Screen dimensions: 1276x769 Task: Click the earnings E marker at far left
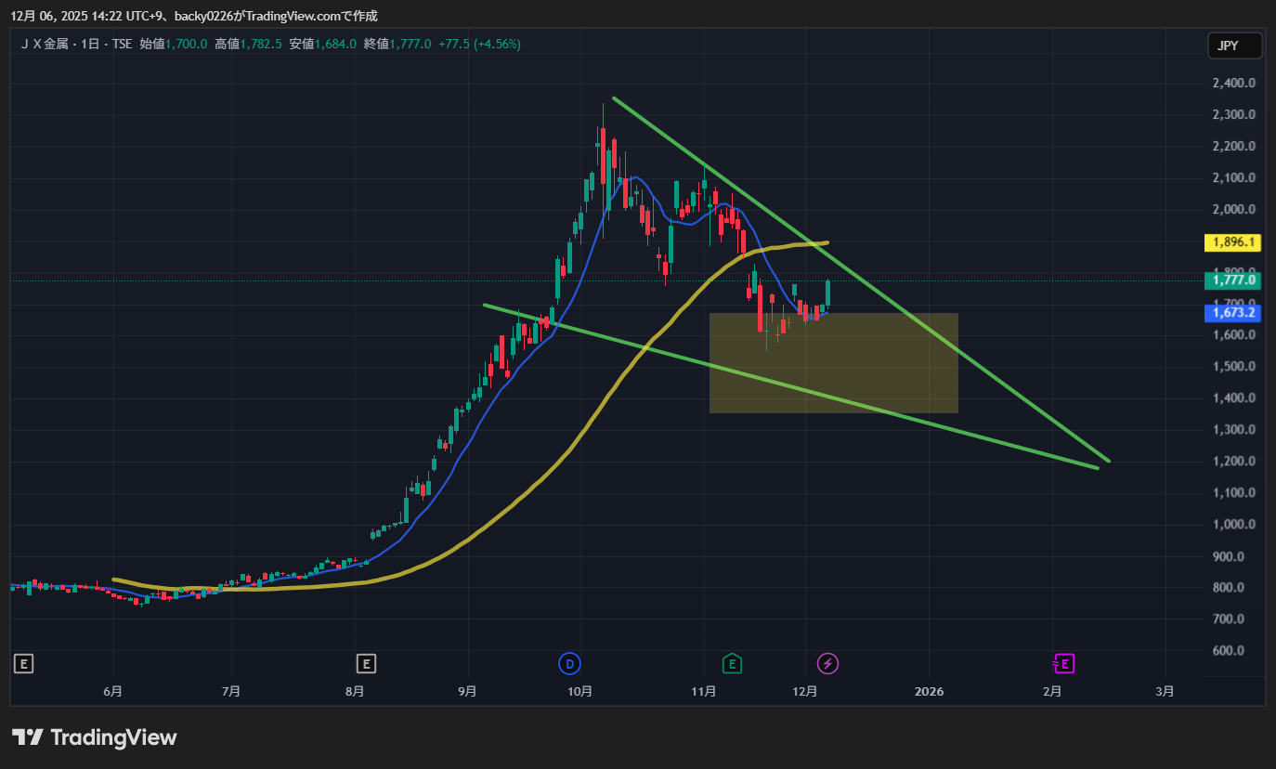point(24,663)
